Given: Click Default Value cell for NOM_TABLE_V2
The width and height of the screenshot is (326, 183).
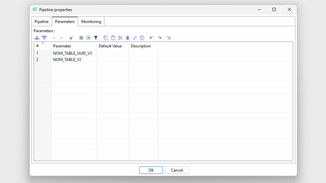Looking at the screenshot, I should 113,60.
